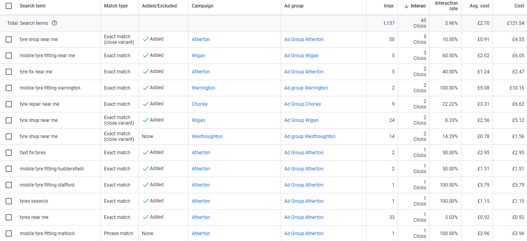The width and height of the screenshot is (527, 241).
Task: Sort by Match type column header
Action: coord(116,6)
